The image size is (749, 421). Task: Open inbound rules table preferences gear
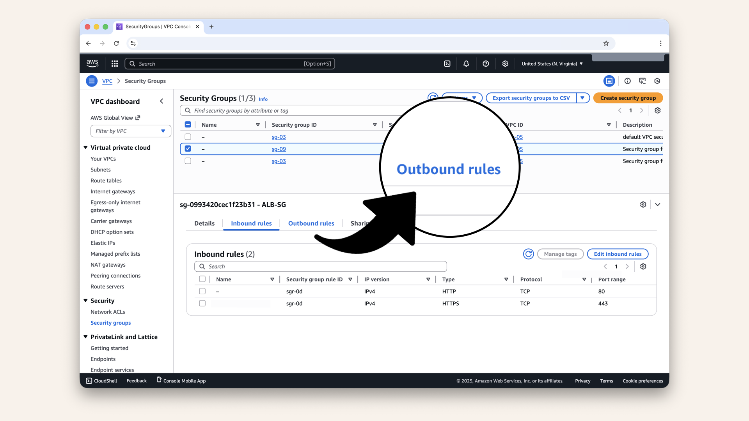(643, 266)
